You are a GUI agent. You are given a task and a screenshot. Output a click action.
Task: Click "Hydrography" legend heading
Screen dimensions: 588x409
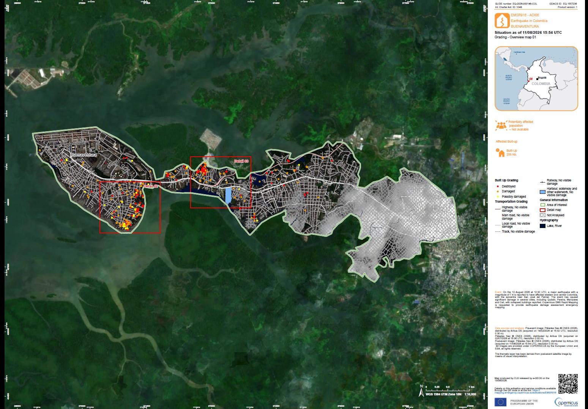coord(549,220)
